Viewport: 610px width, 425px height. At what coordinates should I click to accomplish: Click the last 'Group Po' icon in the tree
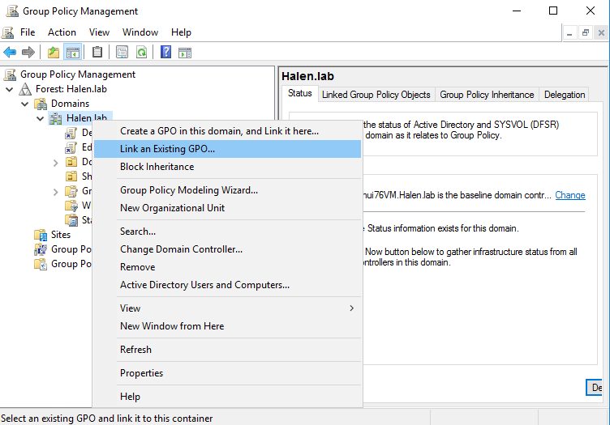tap(41, 264)
